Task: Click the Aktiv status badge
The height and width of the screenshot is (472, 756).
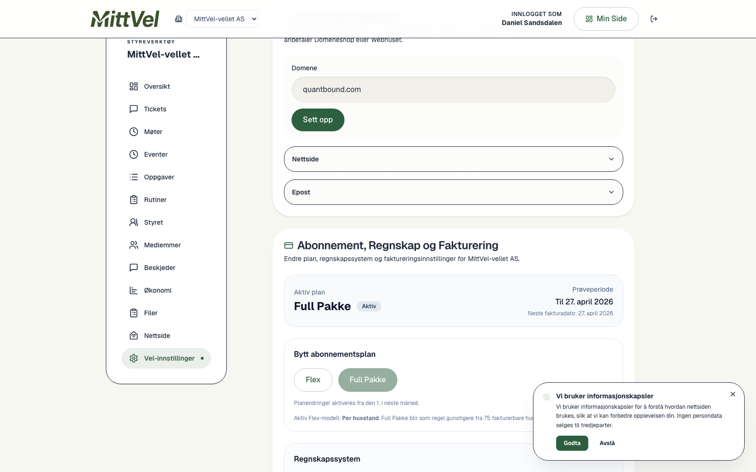Action: tap(369, 306)
